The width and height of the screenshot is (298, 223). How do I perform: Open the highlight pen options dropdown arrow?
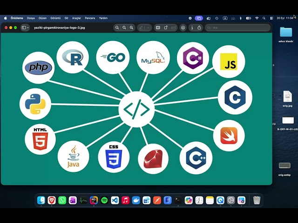click(148, 28)
